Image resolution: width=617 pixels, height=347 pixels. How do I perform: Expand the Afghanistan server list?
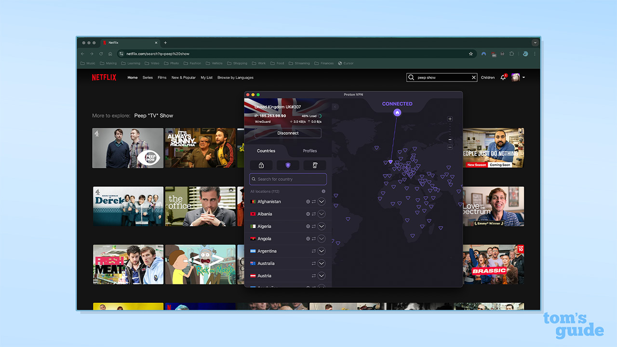pos(322,201)
